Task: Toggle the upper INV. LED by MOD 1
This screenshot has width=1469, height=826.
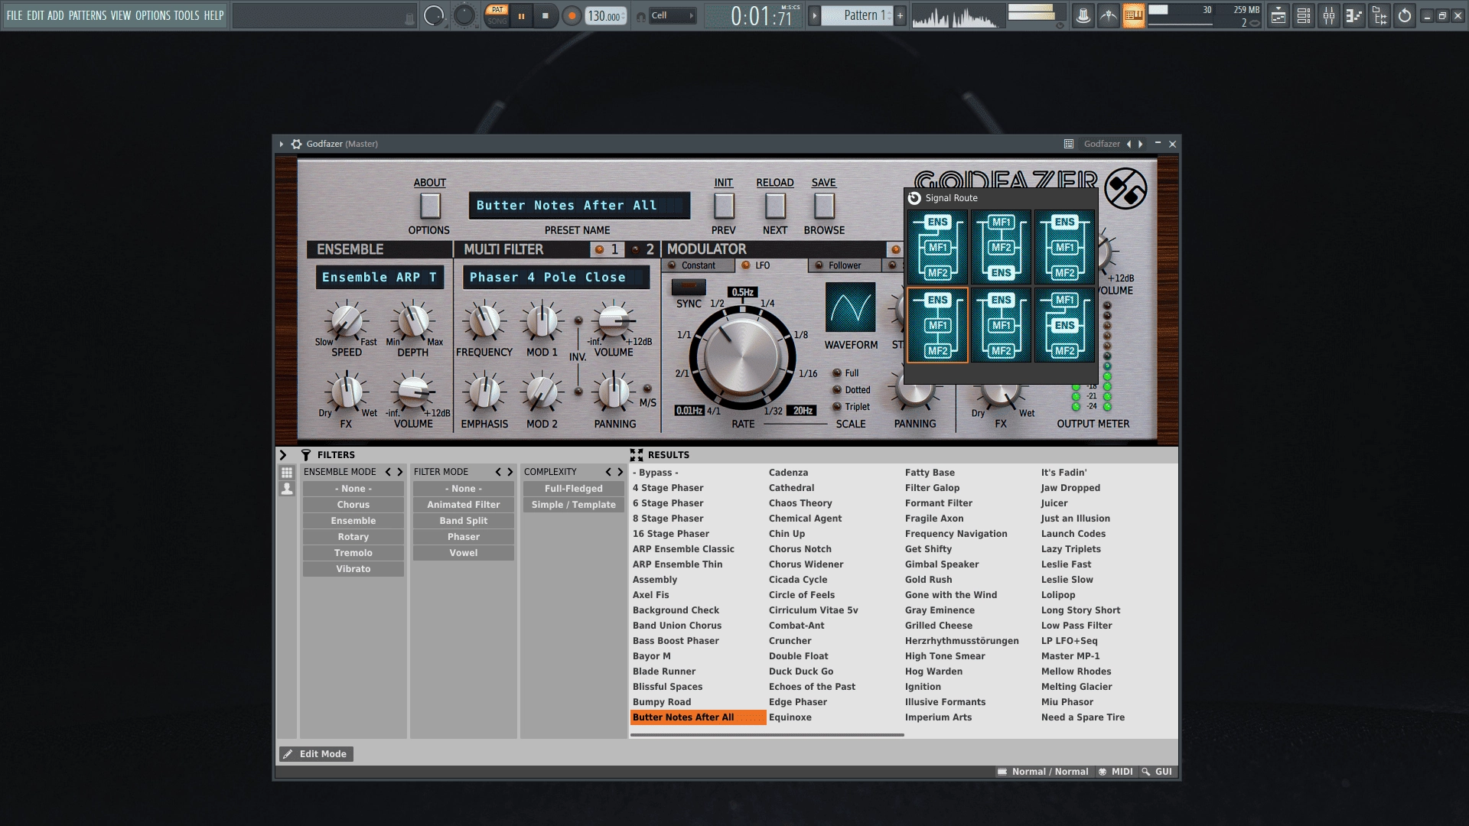Action: pyautogui.click(x=578, y=320)
